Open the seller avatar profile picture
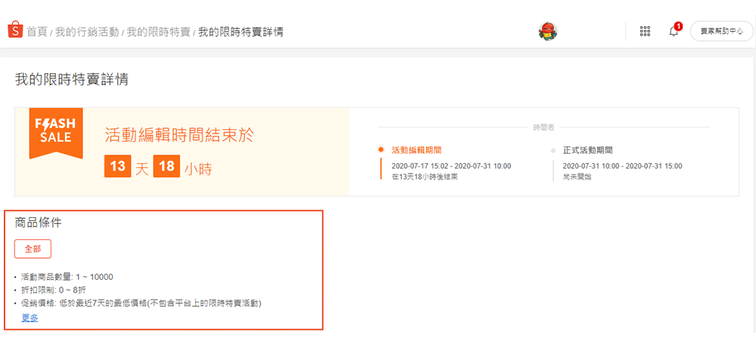 point(547,31)
